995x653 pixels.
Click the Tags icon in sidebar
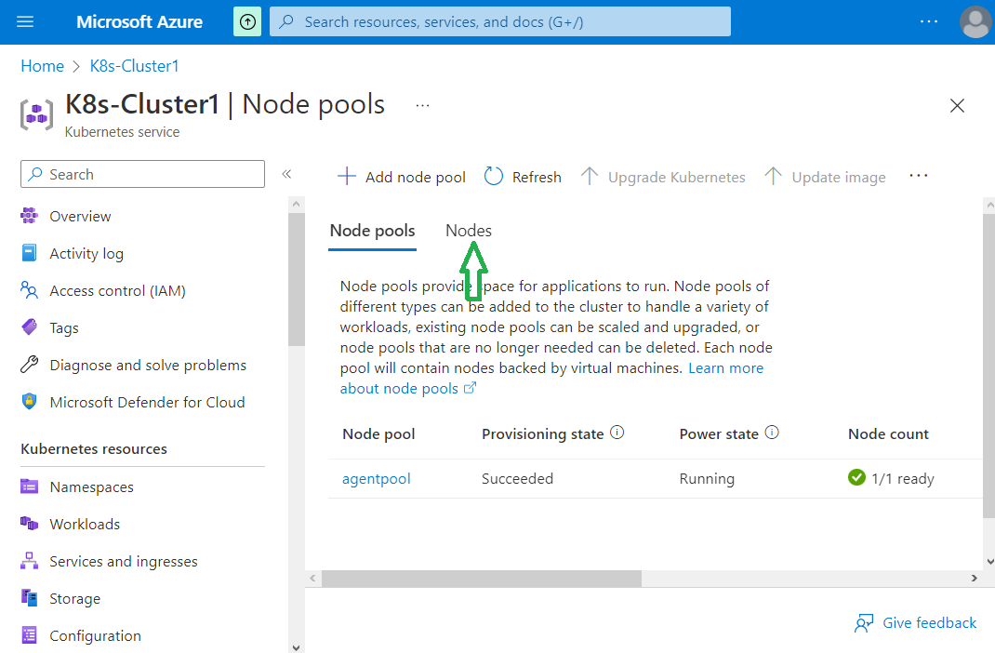[29, 327]
